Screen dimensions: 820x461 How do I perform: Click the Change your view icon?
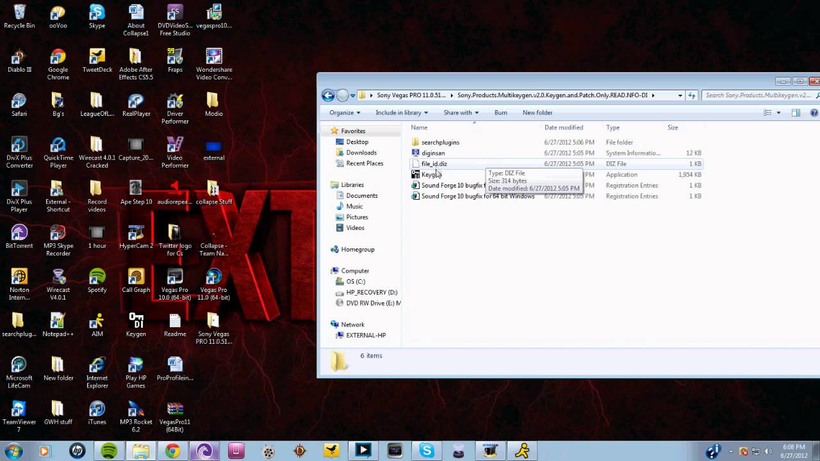767,113
